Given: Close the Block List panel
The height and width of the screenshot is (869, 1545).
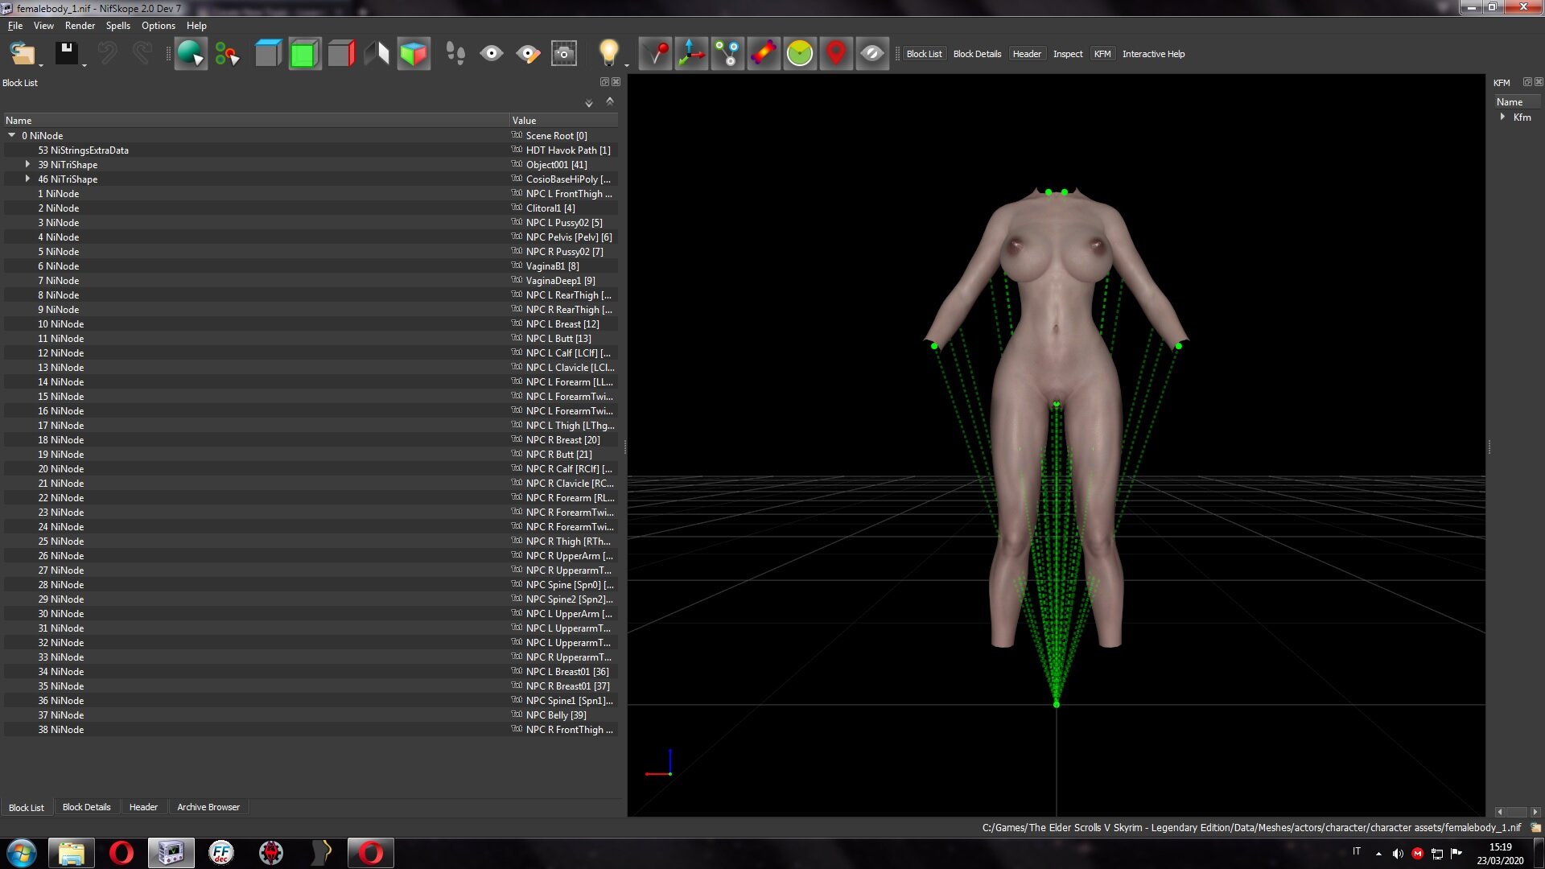Looking at the screenshot, I should (616, 82).
